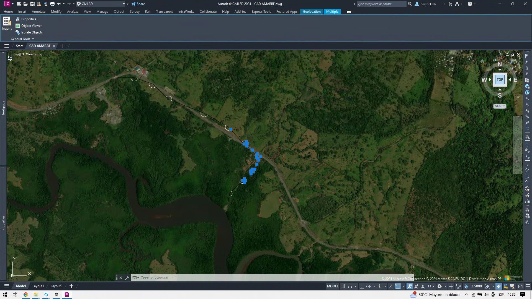
Task: Click the Save icon in quick access toolbar
Action: pyautogui.click(x=32, y=4)
